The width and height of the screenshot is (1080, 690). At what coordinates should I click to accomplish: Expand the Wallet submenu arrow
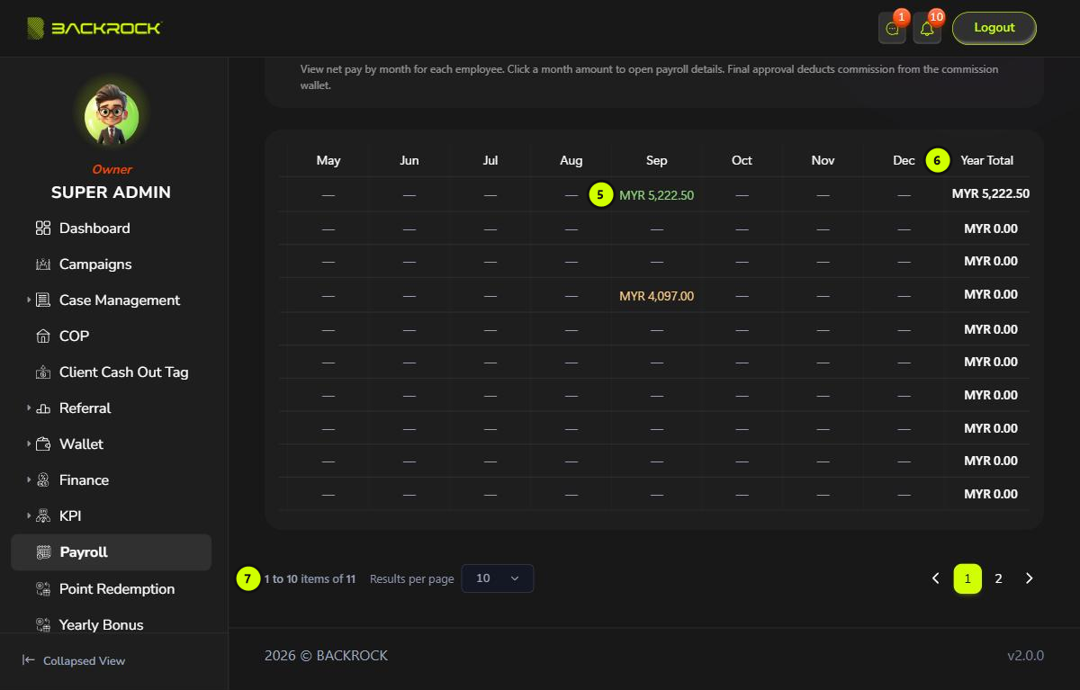pyautogui.click(x=28, y=444)
